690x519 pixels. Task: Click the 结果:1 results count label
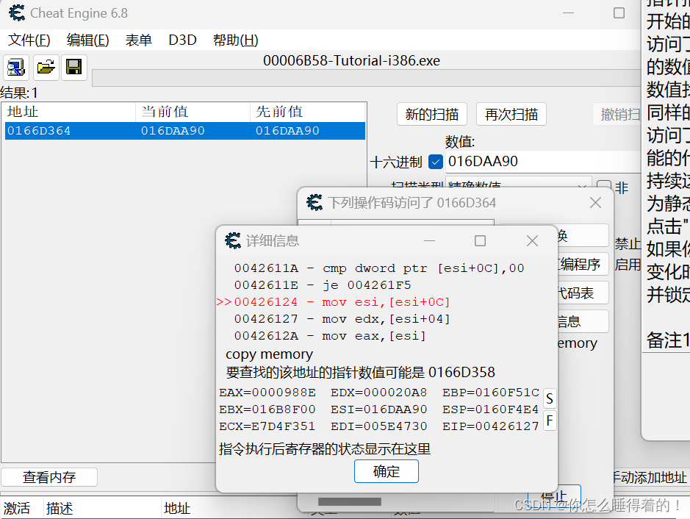point(19,93)
